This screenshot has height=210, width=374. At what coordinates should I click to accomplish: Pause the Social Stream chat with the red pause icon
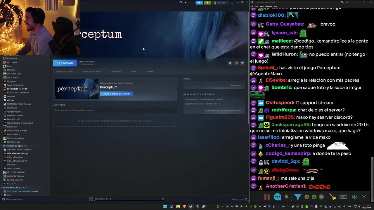point(267,197)
